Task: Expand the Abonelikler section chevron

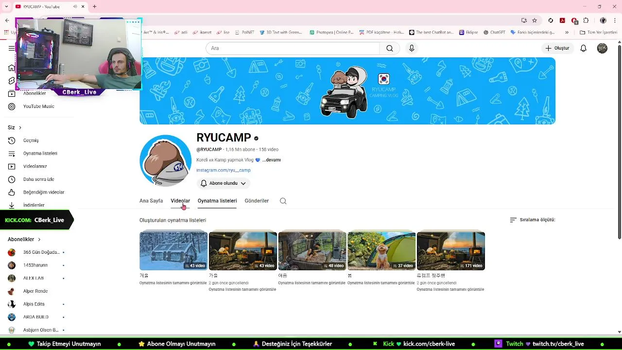Action: tap(39, 240)
